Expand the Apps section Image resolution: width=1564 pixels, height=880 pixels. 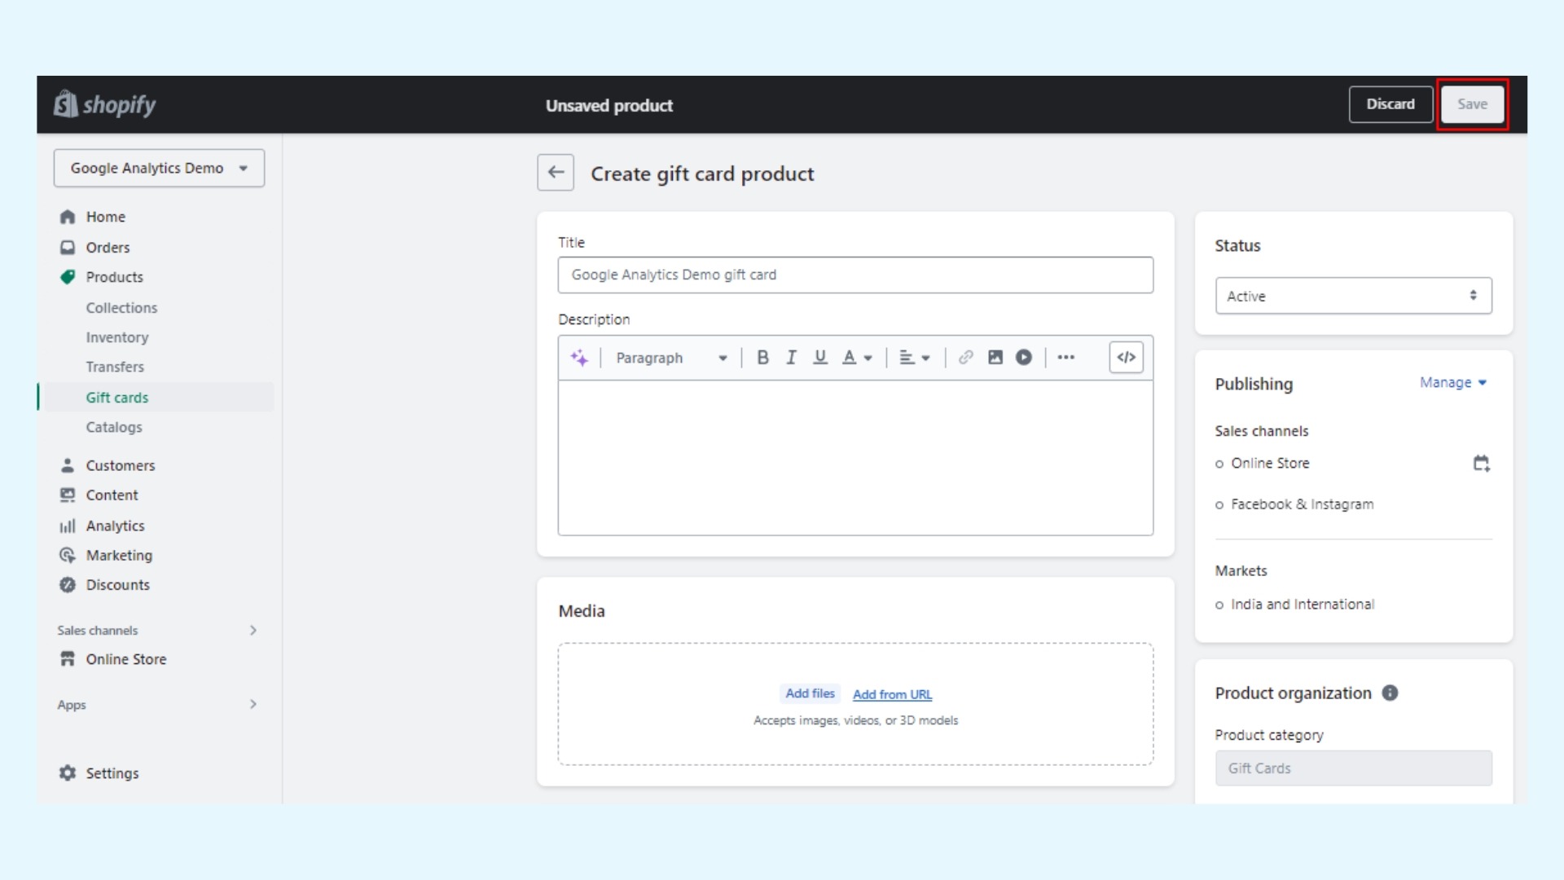(253, 704)
